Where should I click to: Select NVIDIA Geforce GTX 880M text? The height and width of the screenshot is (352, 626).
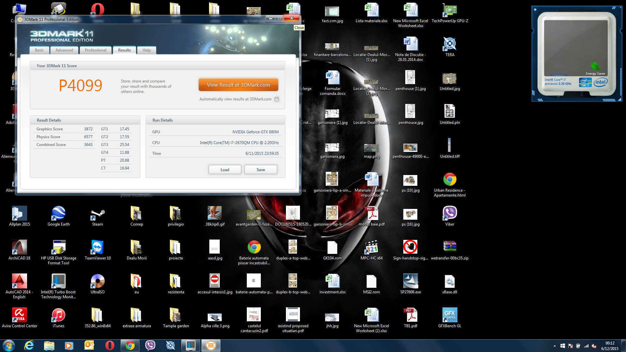coord(256,132)
